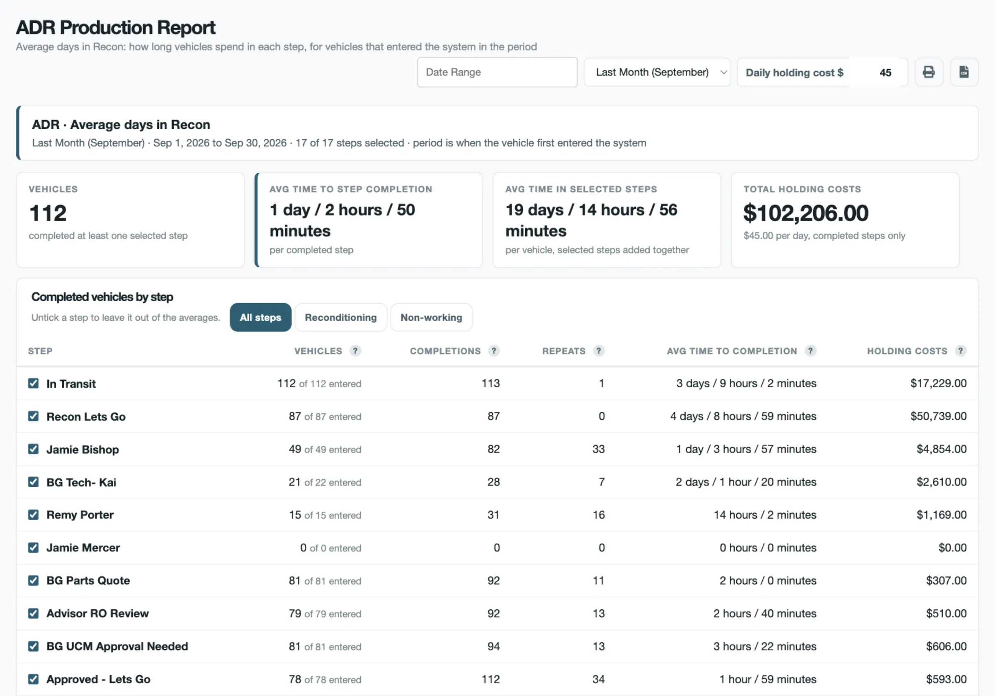The width and height of the screenshot is (995, 696).
Task: Open the Repeats column help icon
Action: pos(599,351)
